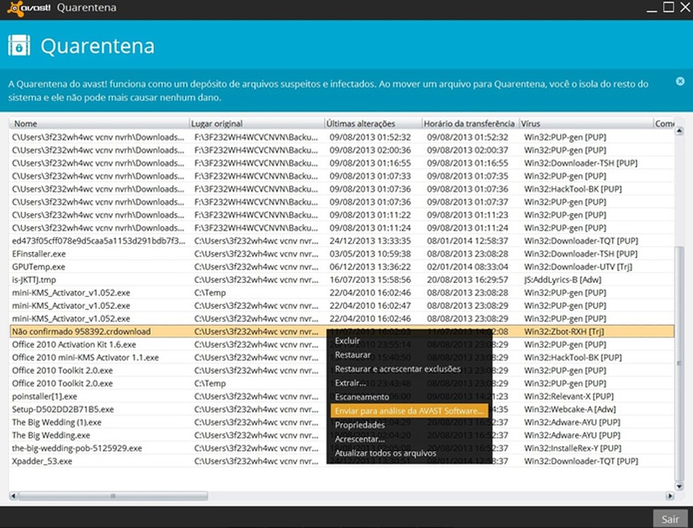Choose Extrair... from the context menu
The height and width of the screenshot is (528, 693).
(x=351, y=383)
